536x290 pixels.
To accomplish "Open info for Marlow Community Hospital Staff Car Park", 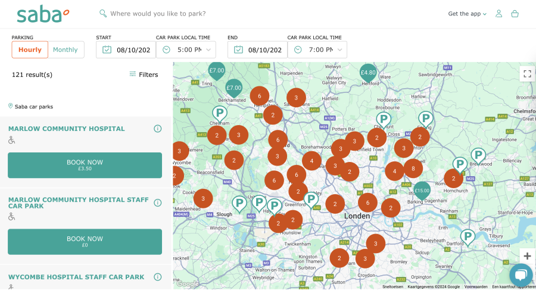I will pos(158,203).
